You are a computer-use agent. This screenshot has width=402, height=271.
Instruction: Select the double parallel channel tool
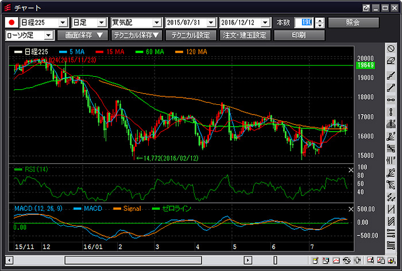click(391, 221)
